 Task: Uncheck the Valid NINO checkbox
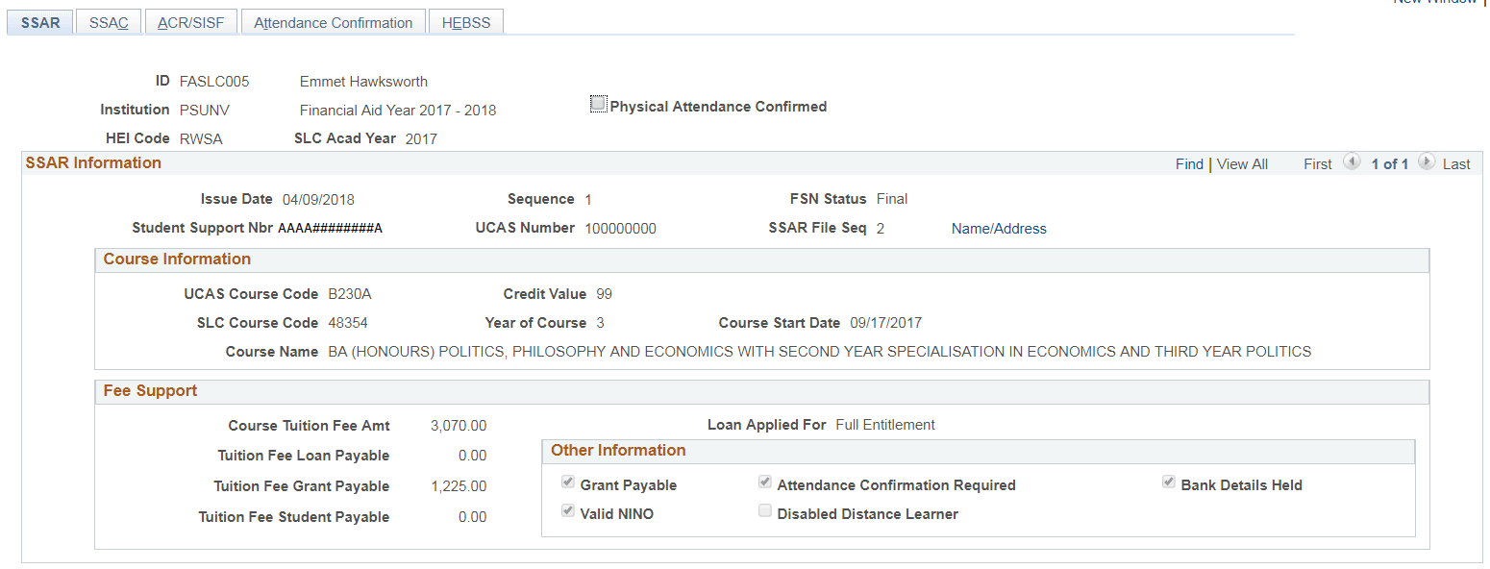567,510
